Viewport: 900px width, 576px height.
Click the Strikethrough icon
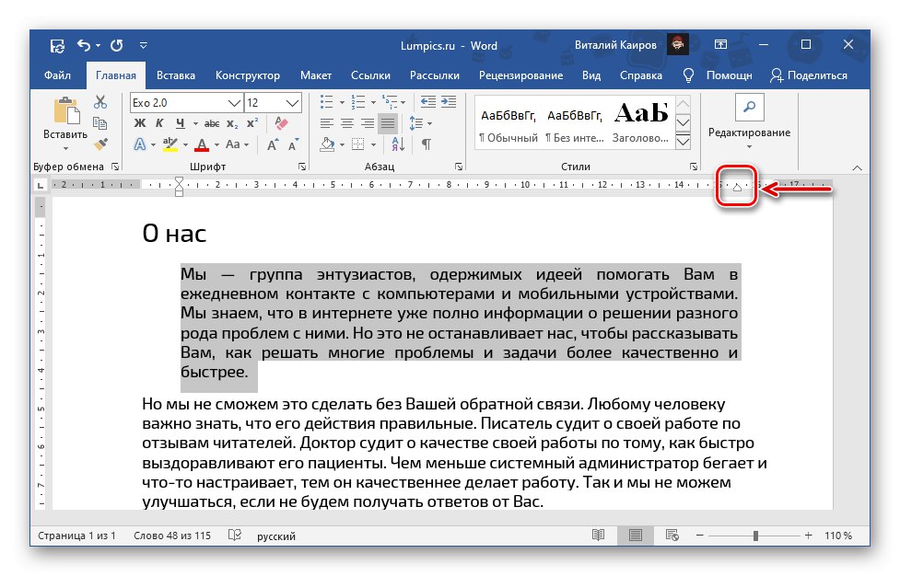[x=212, y=122]
